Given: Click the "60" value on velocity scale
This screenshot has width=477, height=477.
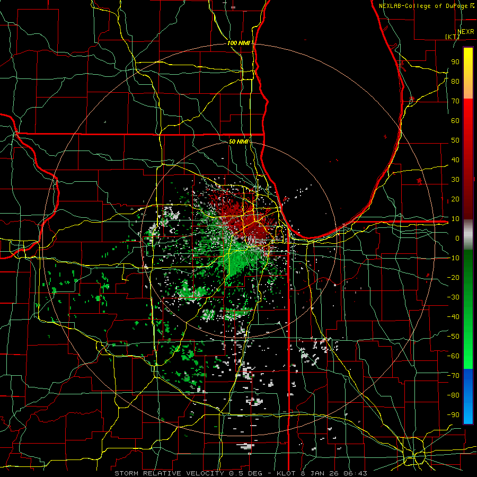Looking at the screenshot, I should tap(455, 120).
